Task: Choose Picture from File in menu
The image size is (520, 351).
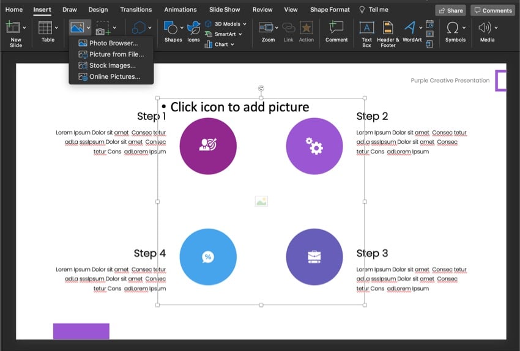Action: [x=116, y=54]
